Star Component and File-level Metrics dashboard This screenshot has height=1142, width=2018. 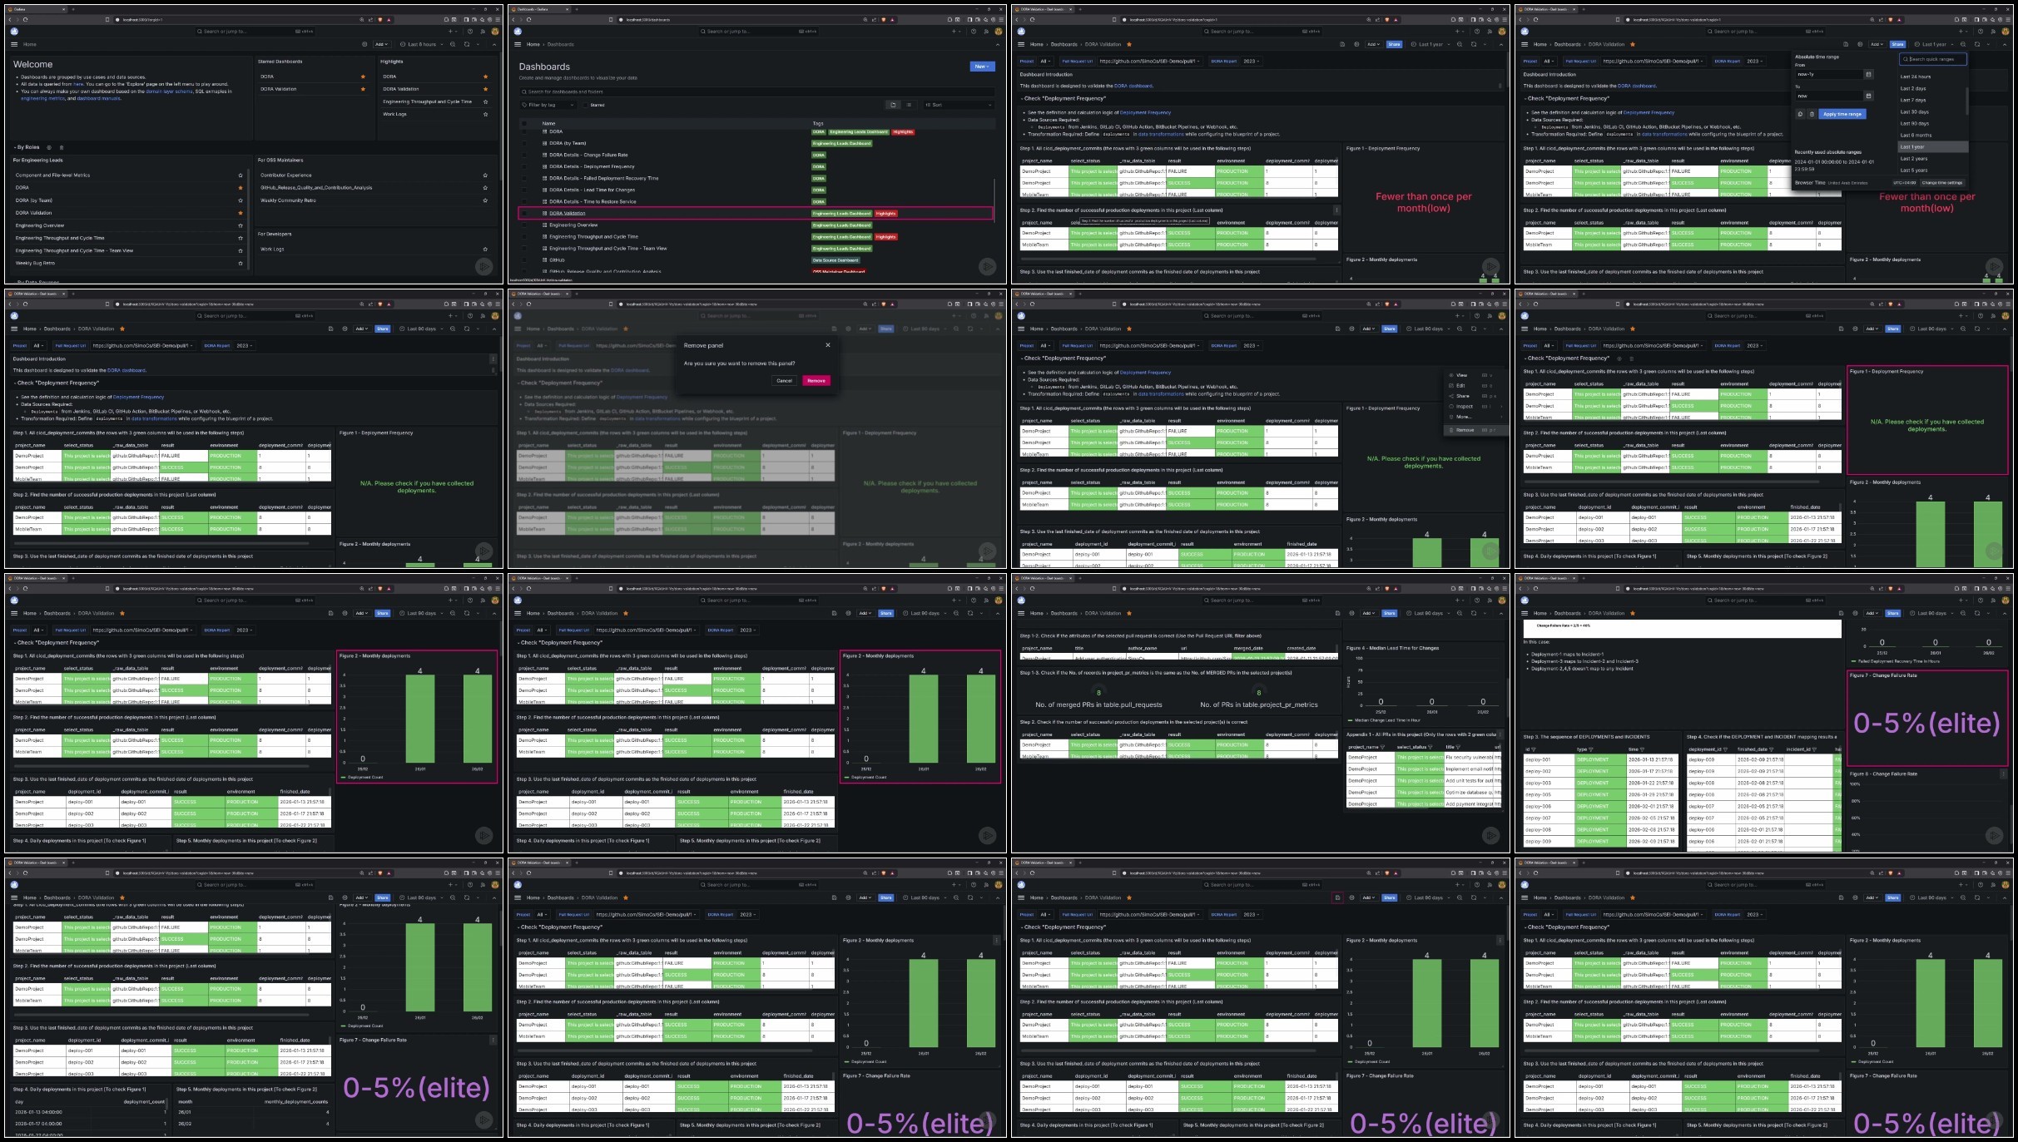pyautogui.click(x=241, y=176)
